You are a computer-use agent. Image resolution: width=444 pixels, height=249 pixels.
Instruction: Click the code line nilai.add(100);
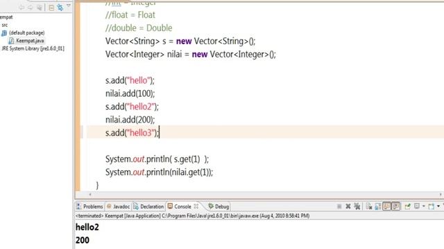point(130,93)
